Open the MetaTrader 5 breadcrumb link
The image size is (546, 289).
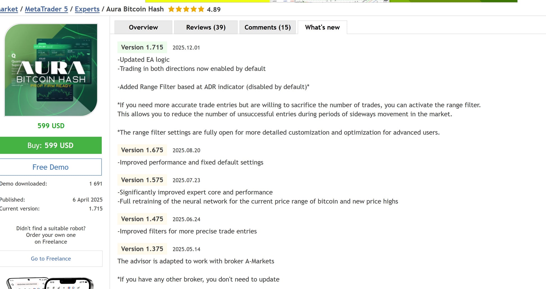(x=46, y=9)
